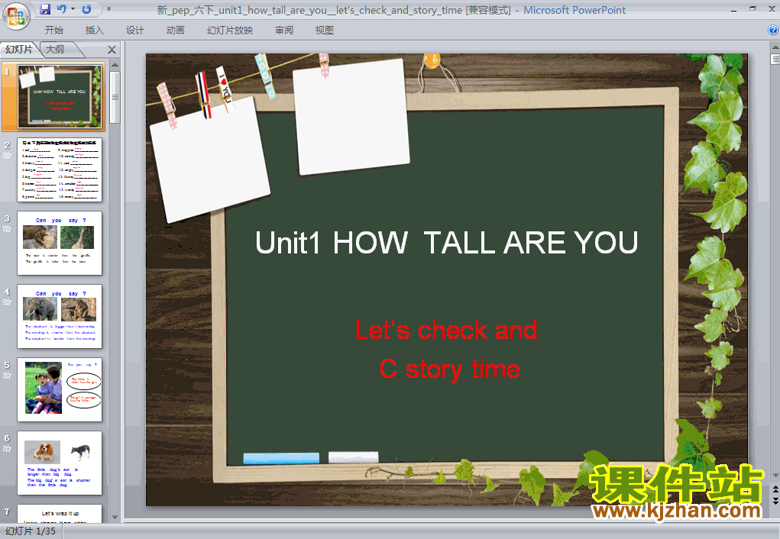This screenshot has width=780, height=539.
Task: Close the slides/outline pane with X
Action: (x=112, y=50)
